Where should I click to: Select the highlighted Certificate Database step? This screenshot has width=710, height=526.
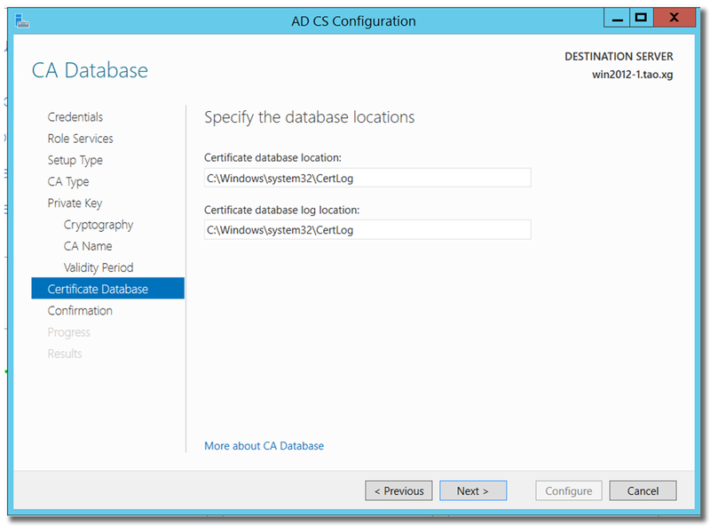[98, 289]
